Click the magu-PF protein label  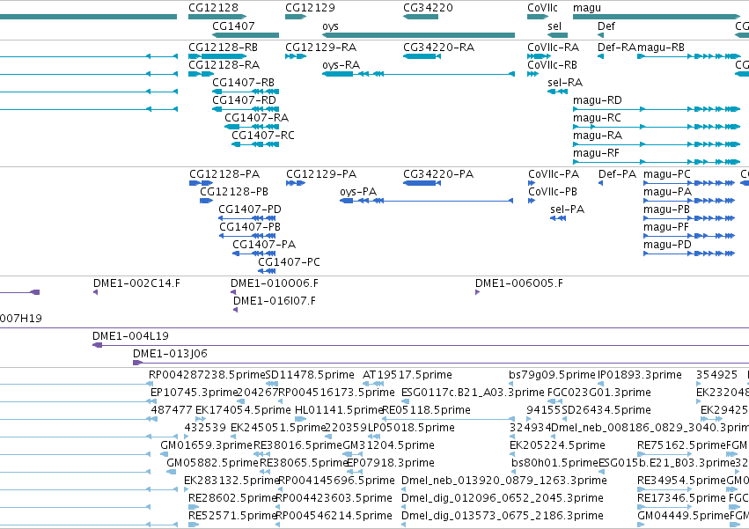(666, 227)
